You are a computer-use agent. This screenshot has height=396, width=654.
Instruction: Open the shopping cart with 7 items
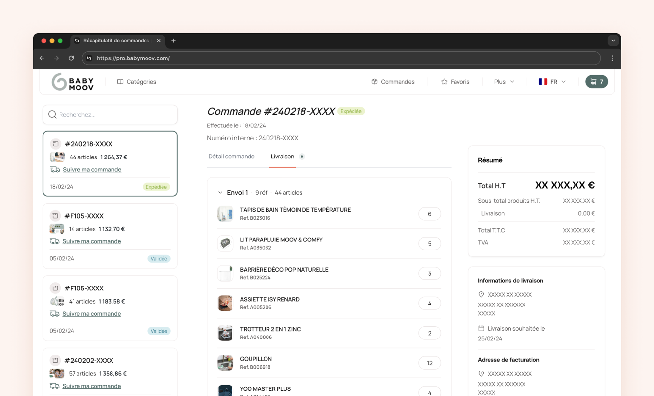(596, 82)
